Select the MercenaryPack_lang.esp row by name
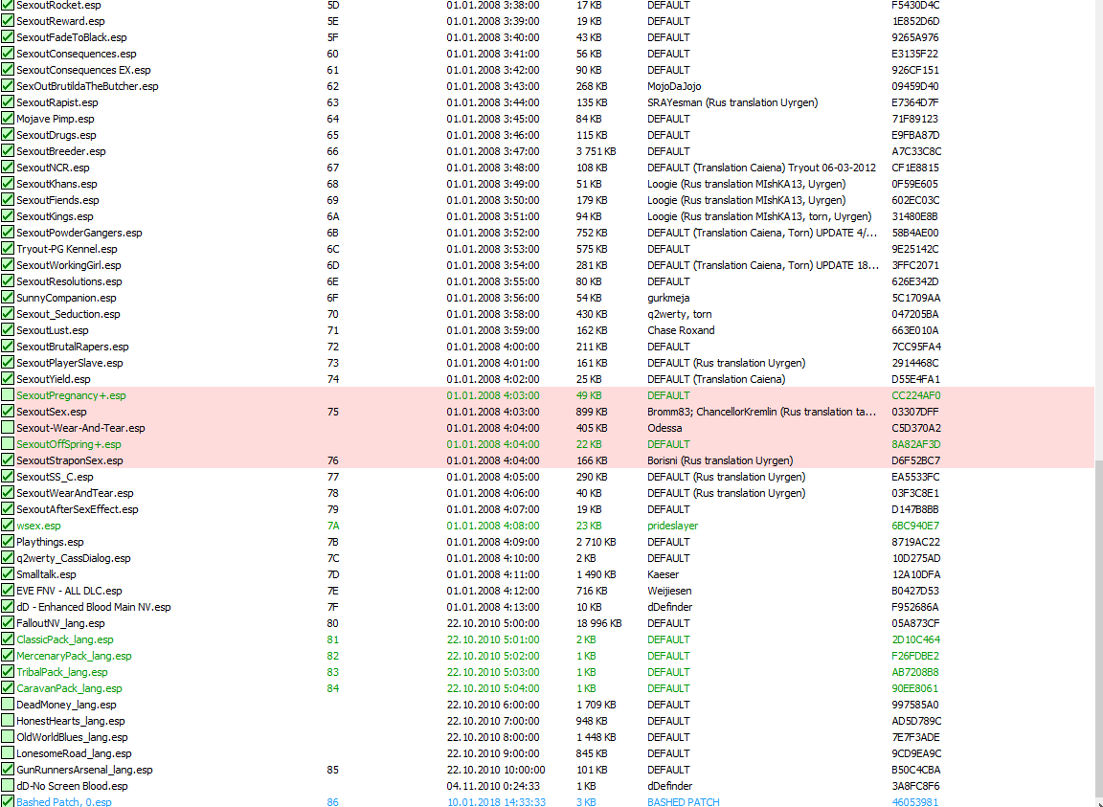This screenshot has width=1103, height=807. coord(74,656)
